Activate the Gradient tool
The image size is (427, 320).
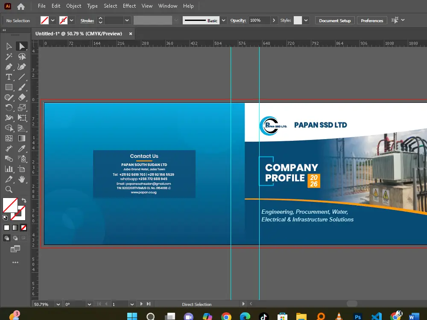pyautogui.click(x=22, y=138)
